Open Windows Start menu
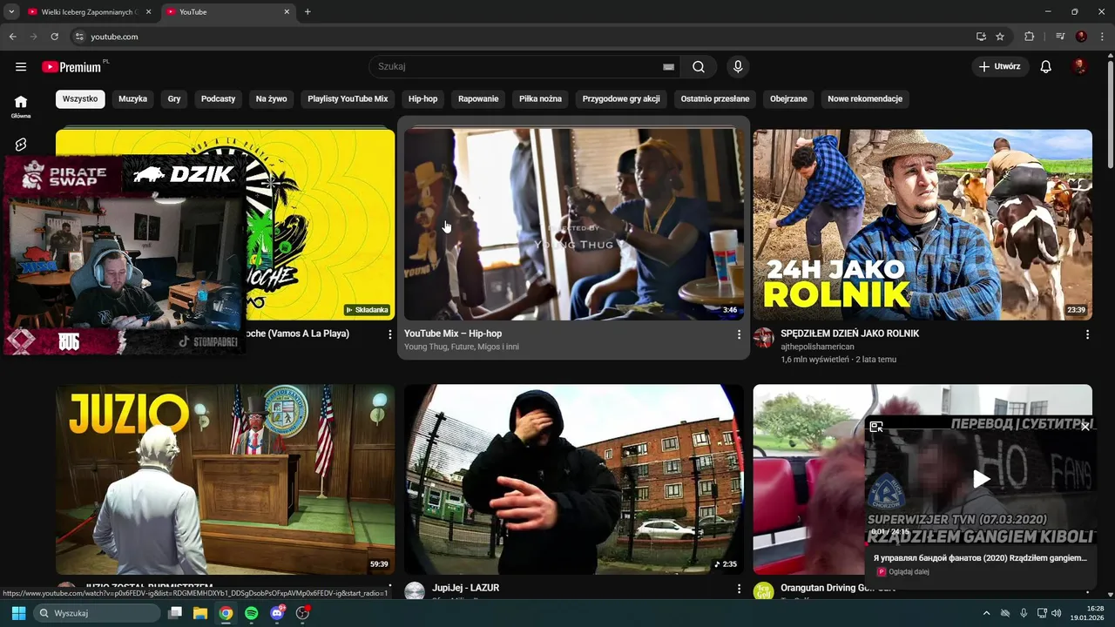Viewport: 1115px width, 627px height. pos(18,613)
